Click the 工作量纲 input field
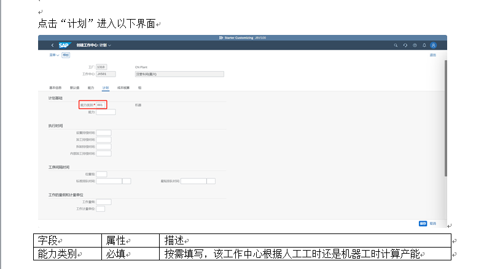This screenshot has height=269, width=484. 104,202
